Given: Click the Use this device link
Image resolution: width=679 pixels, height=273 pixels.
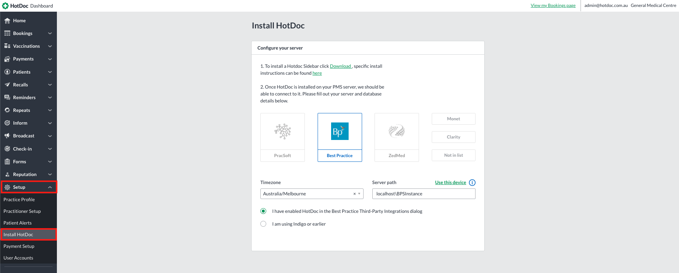Looking at the screenshot, I should click(451, 183).
